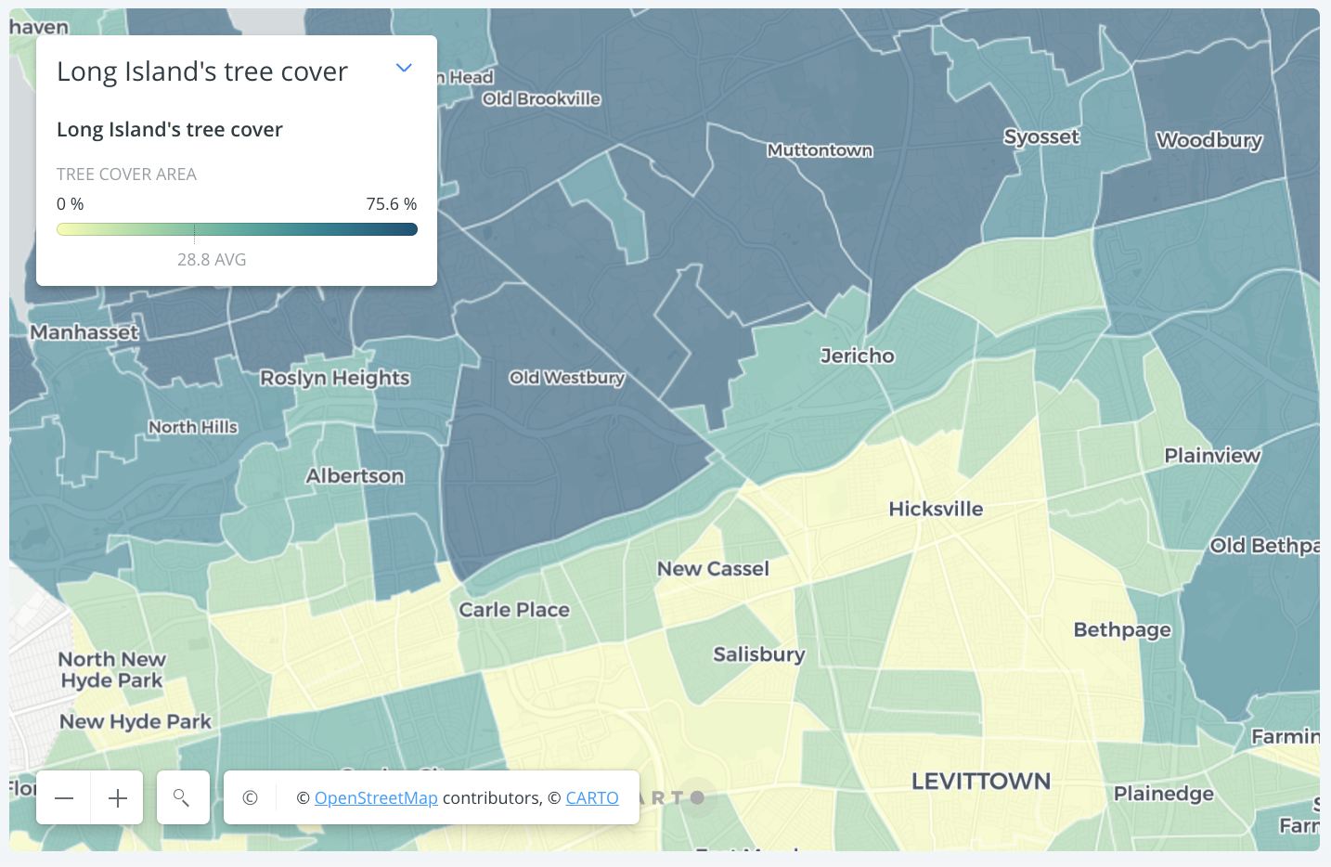Click the Jericho region label
Screen dimensions: 1331x867
pos(857,356)
